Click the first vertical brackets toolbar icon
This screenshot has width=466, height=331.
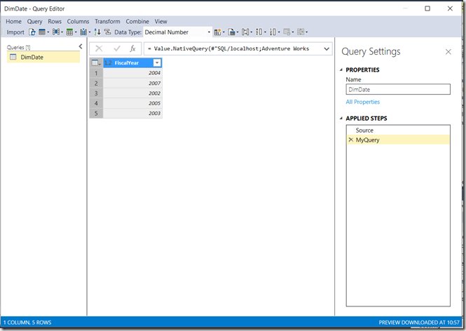[259, 32]
